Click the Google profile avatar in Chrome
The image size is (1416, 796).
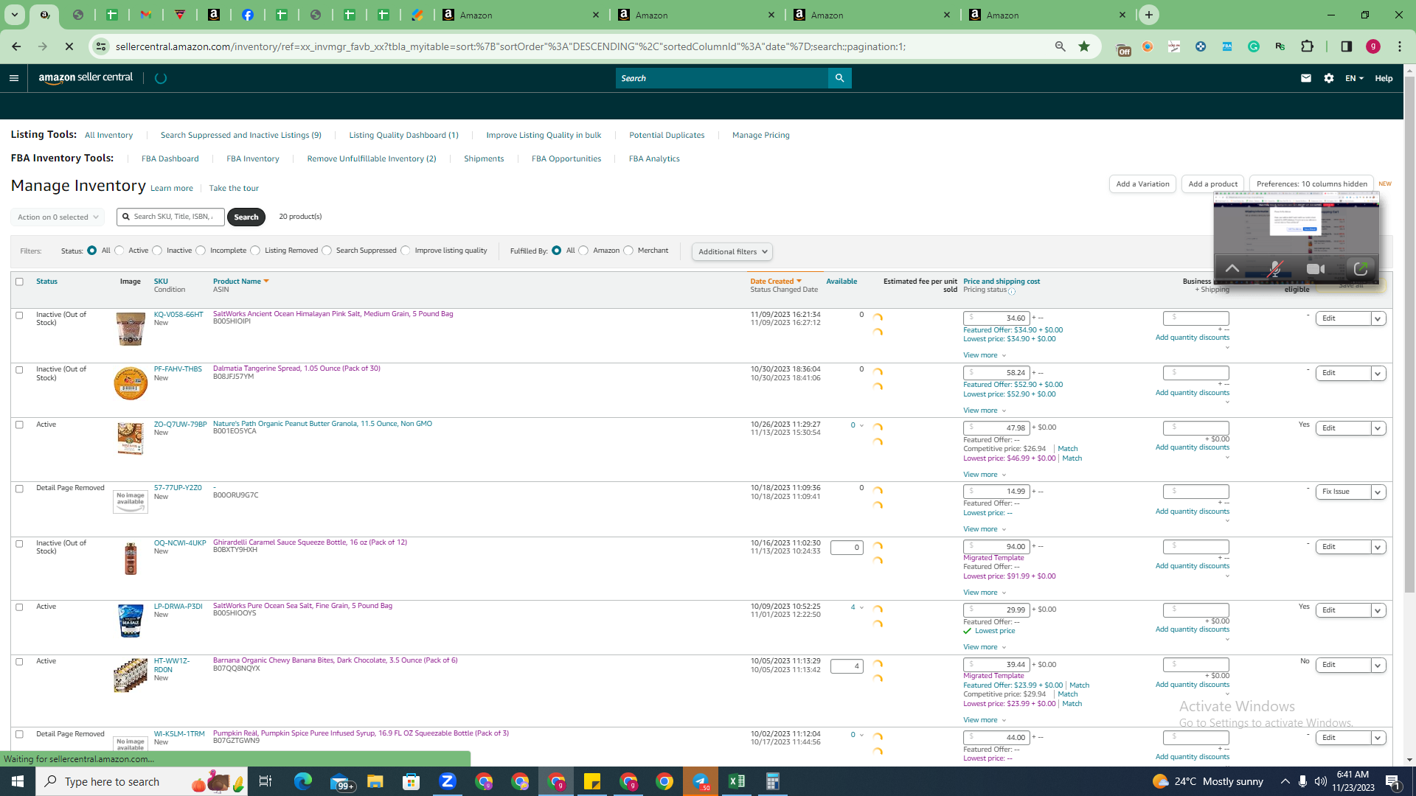(x=1373, y=46)
